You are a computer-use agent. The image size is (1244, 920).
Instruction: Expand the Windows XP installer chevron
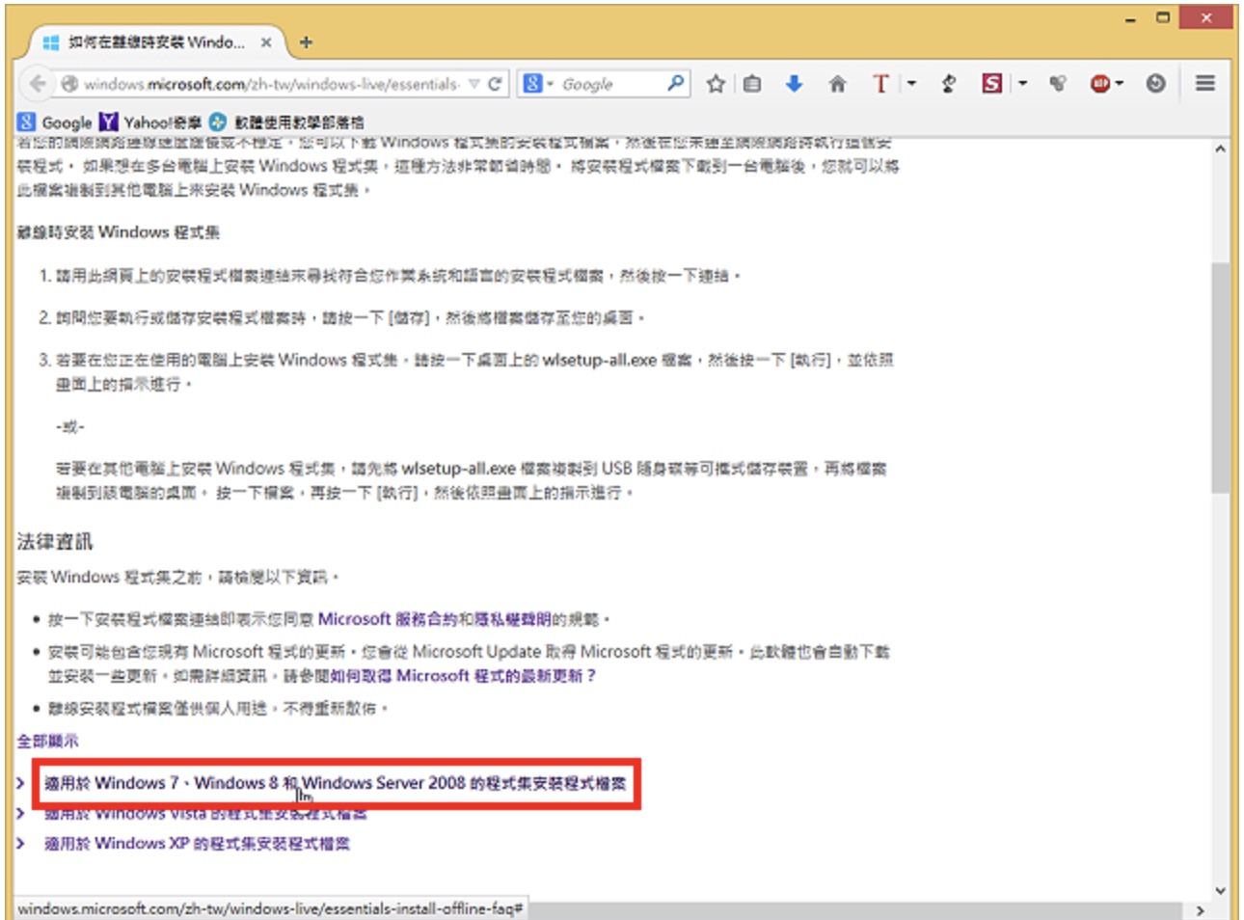(x=20, y=844)
